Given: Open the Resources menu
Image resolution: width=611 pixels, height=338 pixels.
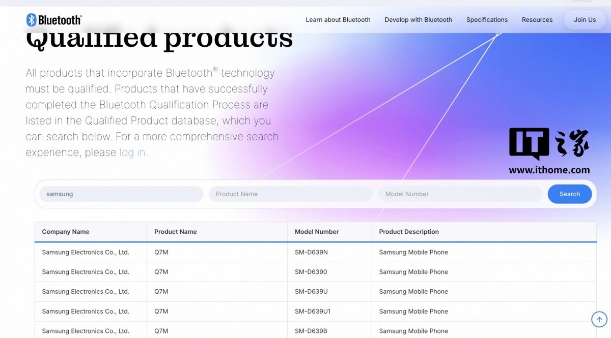Looking at the screenshot, I should 537,20.
